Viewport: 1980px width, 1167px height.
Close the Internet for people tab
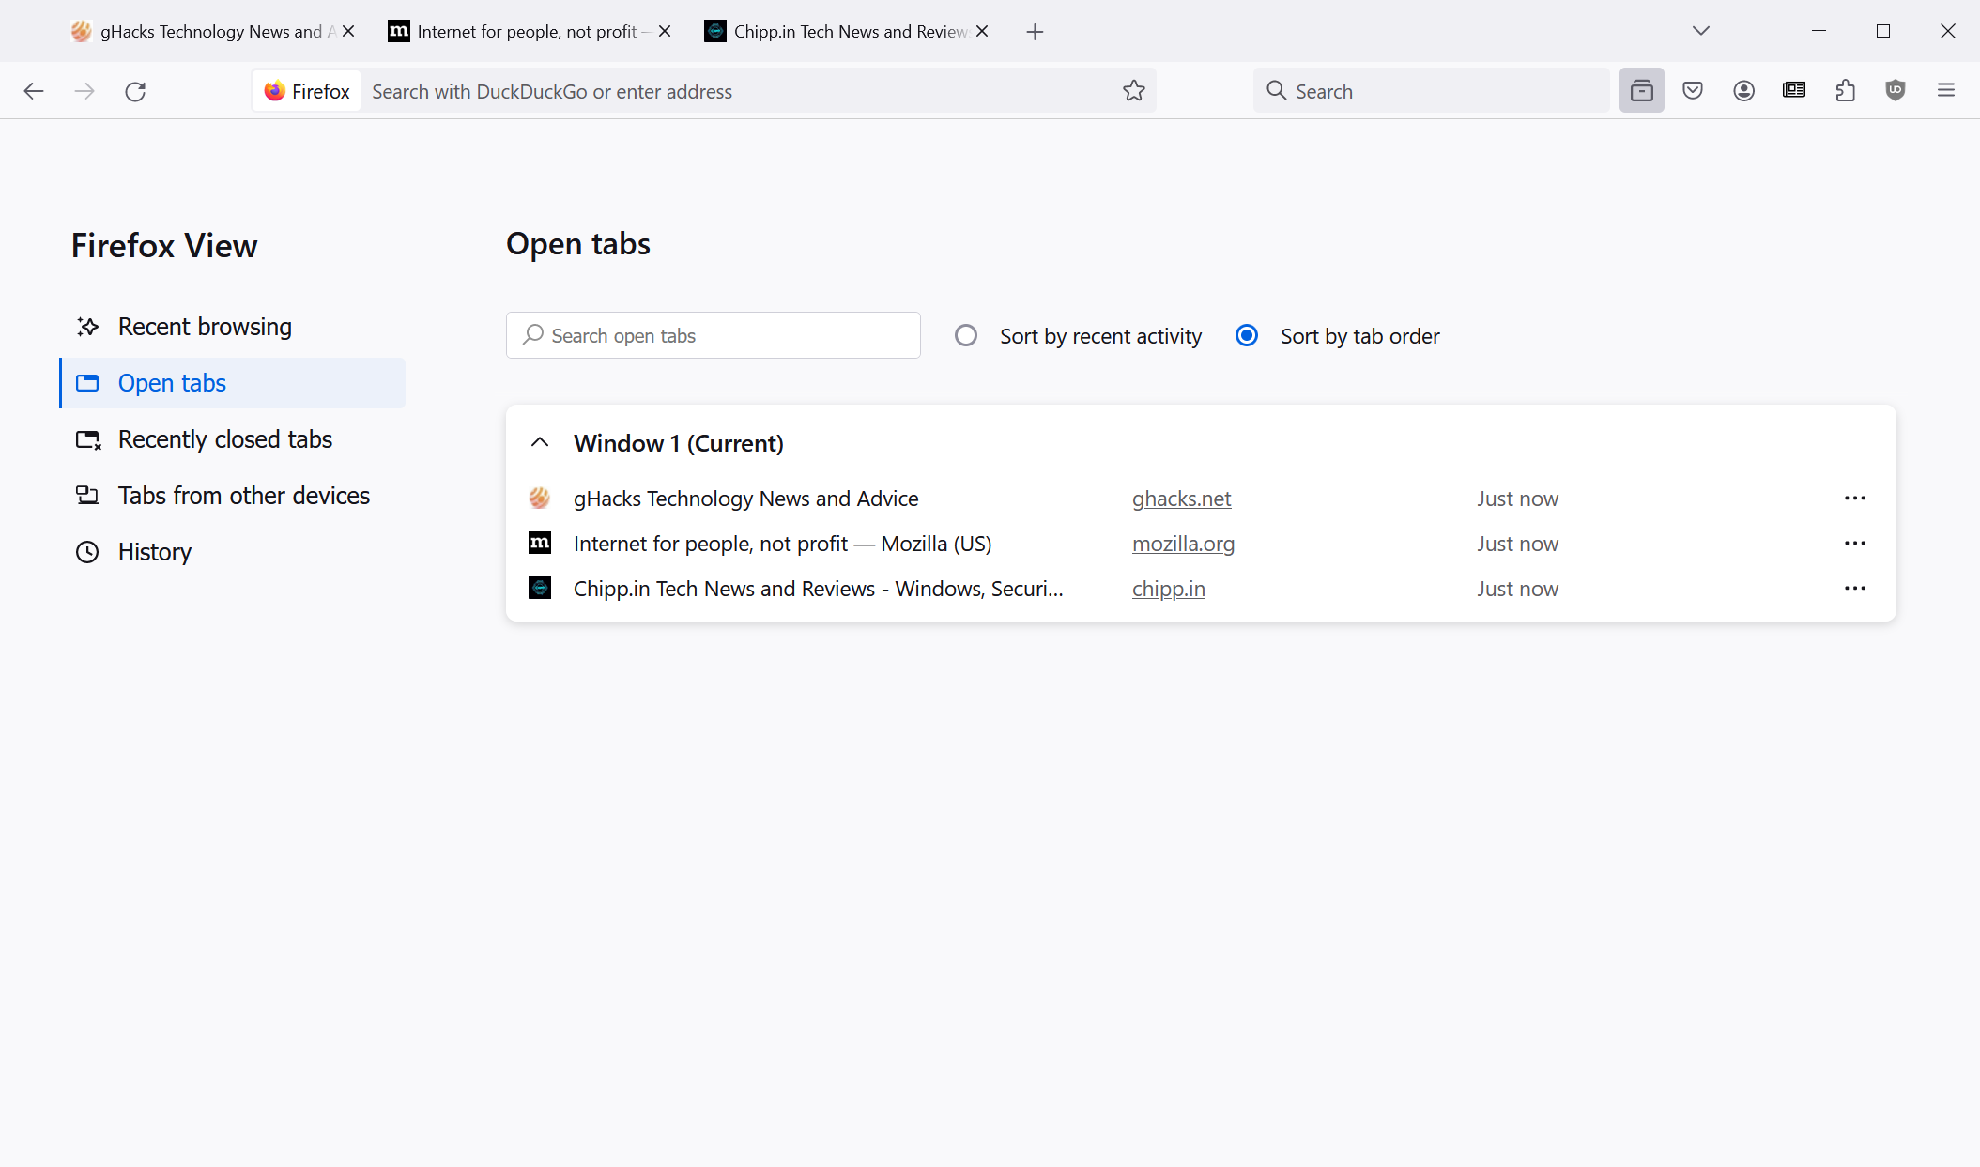(x=665, y=31)
